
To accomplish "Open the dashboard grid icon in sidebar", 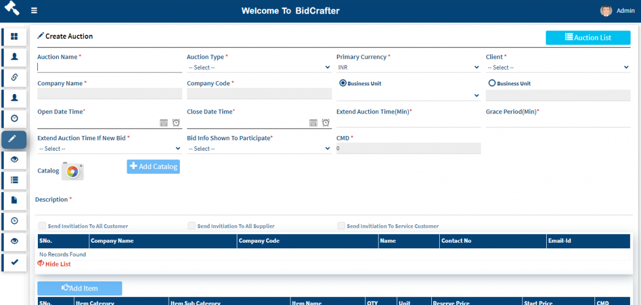I will click(x=14, y=37).
